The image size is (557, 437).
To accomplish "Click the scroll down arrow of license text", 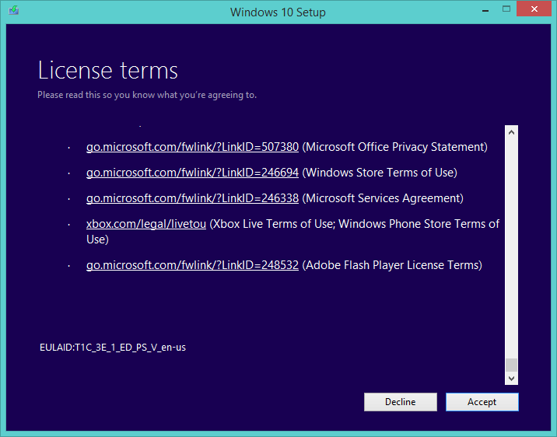I will click(x=511, y=379).
